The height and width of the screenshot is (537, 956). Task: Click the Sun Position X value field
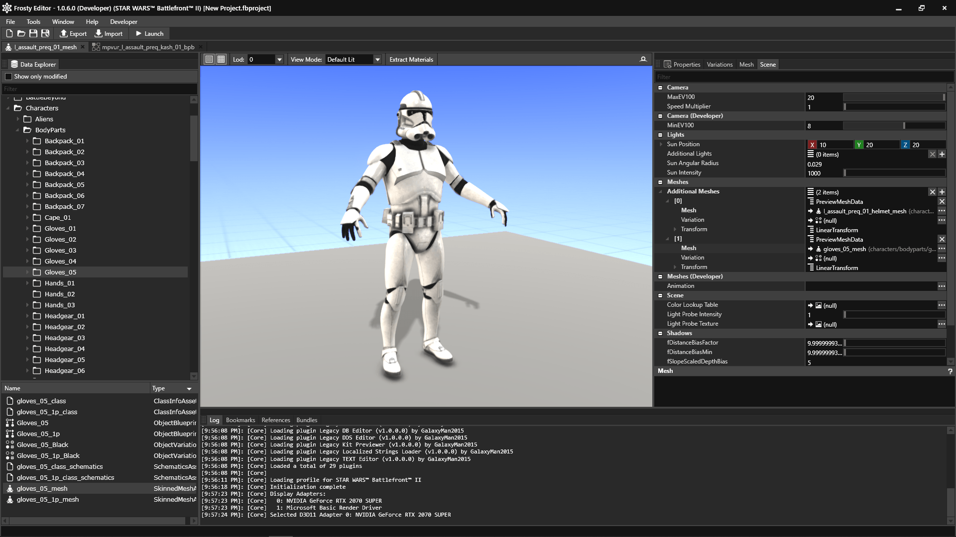tap(835, 145)
